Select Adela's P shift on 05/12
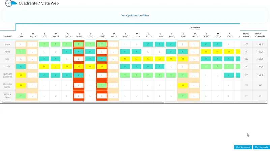 67,52
